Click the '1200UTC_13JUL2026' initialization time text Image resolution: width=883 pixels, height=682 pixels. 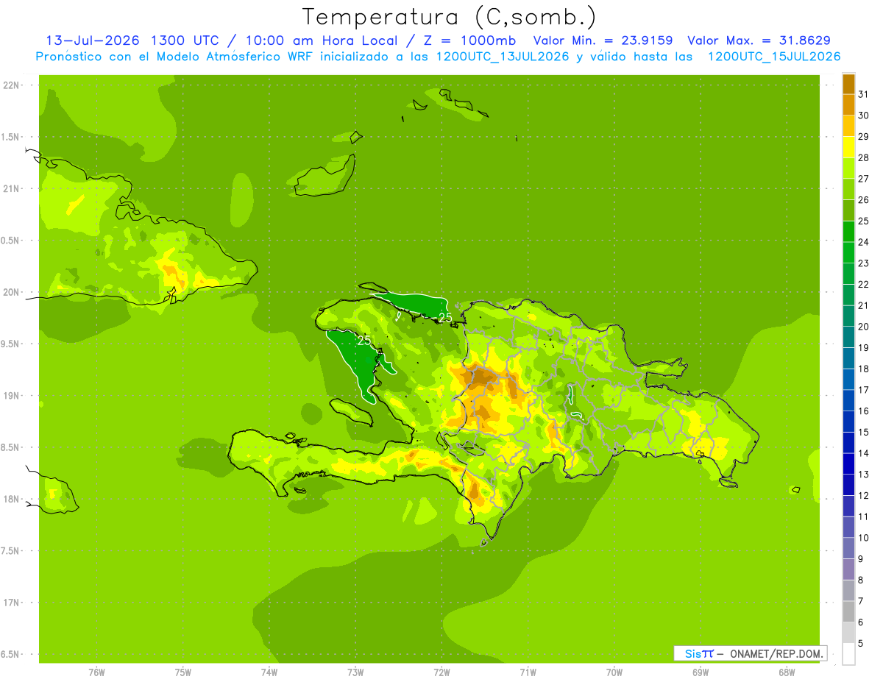pos(503,57)
